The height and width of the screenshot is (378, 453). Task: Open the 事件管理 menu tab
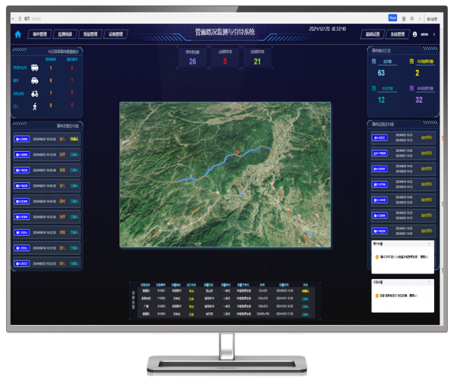click(41, 34)
